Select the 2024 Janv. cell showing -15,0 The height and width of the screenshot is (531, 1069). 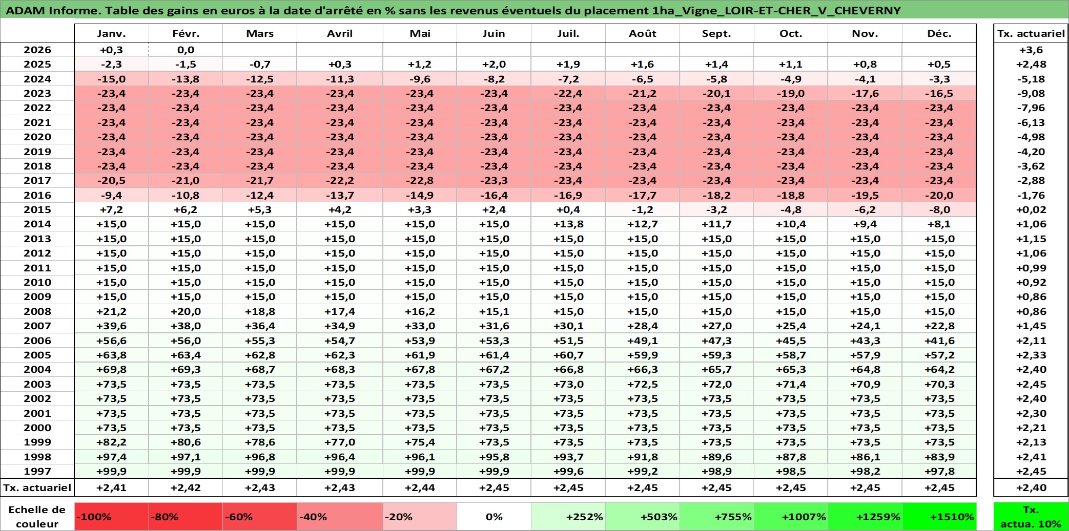coord(112,79)
